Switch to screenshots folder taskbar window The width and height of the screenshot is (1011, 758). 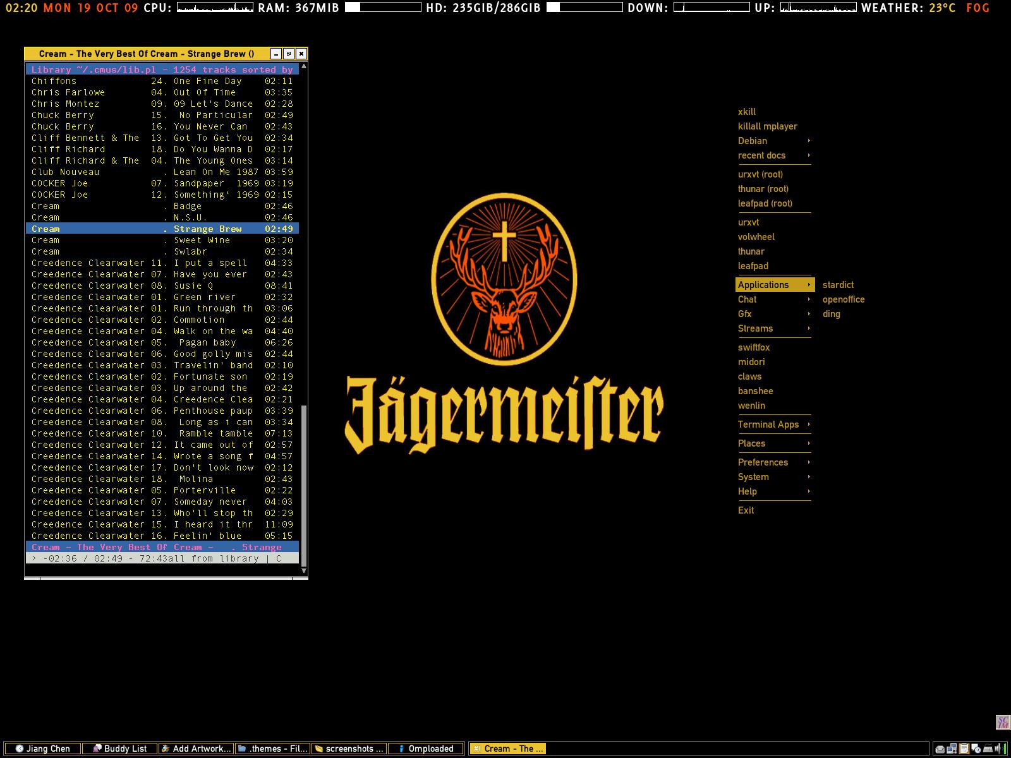(349, 749)
